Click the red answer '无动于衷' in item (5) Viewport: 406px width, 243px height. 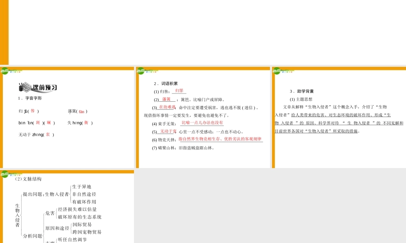click(168, 131)
